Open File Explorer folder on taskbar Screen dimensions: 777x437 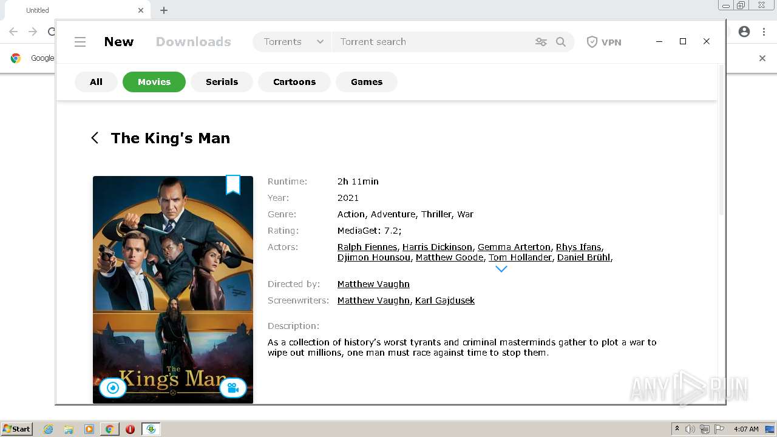click(x=69, y=429)
